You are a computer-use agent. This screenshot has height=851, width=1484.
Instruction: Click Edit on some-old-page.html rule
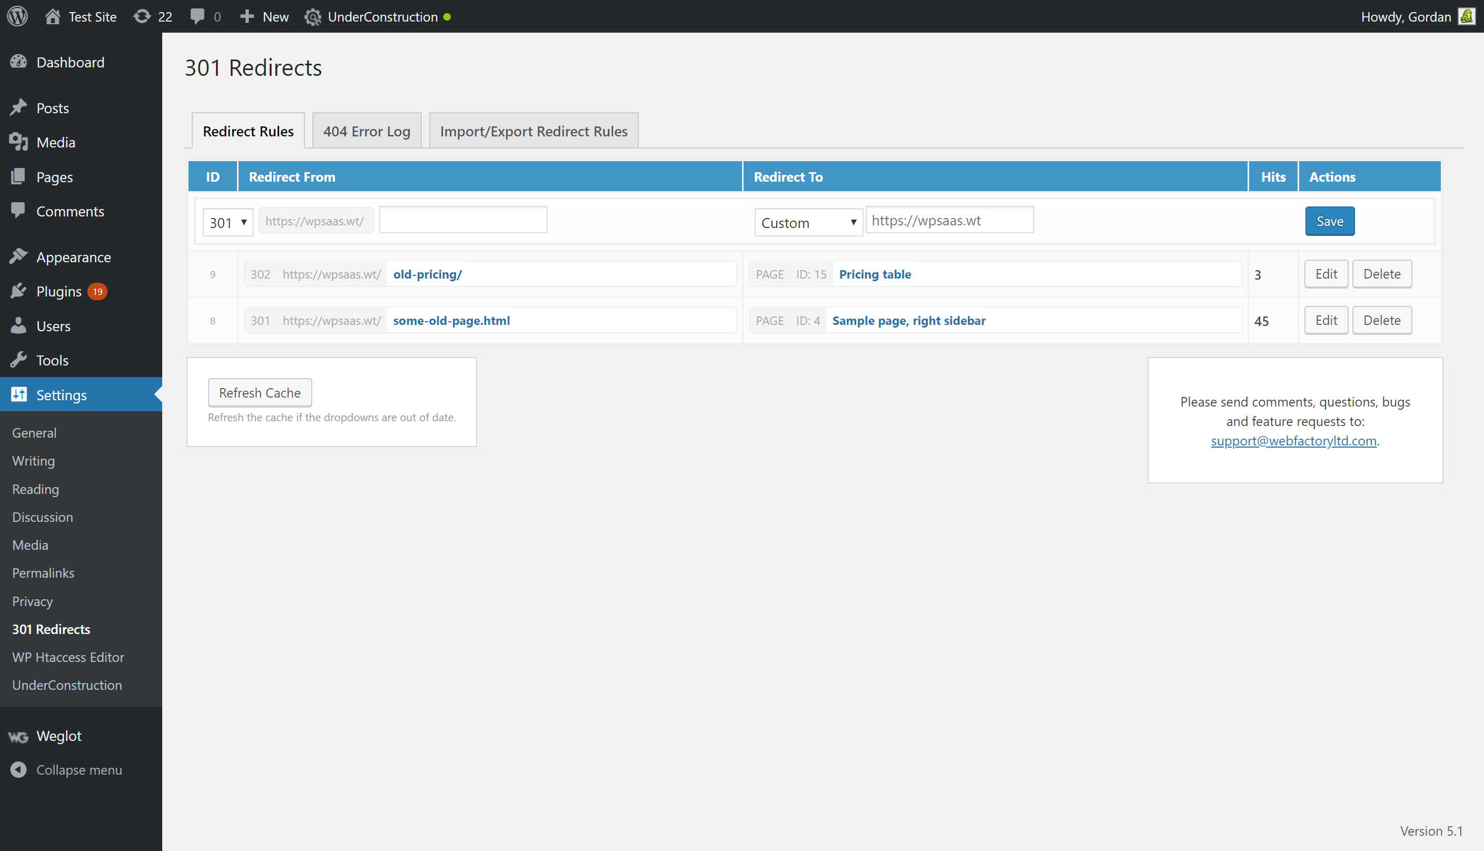pos(1326,319)
